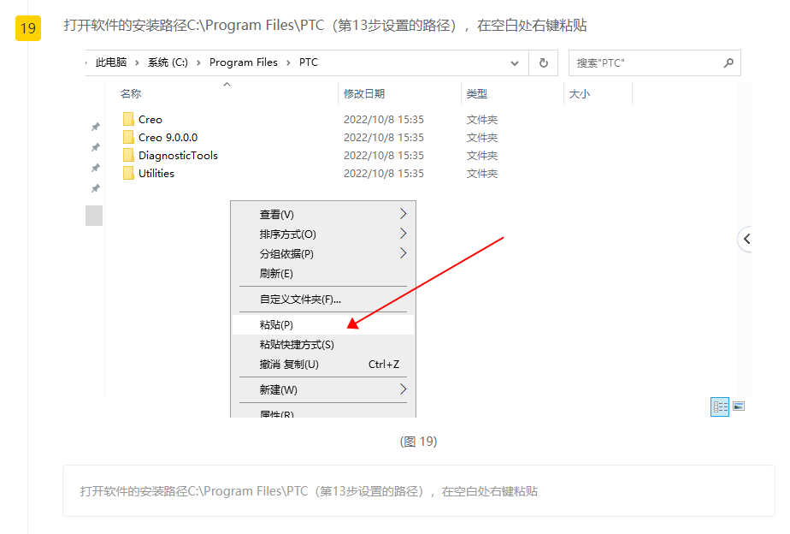Image resolution: width=790 pixels, height=534 pixels.
Task: Click the modified date of the Creo folder
Action: click(x=383, y=120)
